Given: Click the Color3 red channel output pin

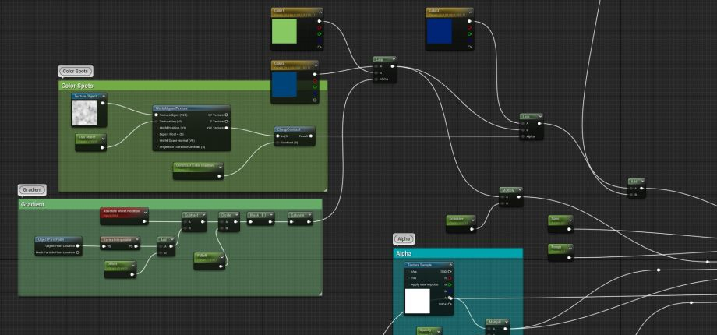Looking at the screenshot, I should tap(470, 27).
